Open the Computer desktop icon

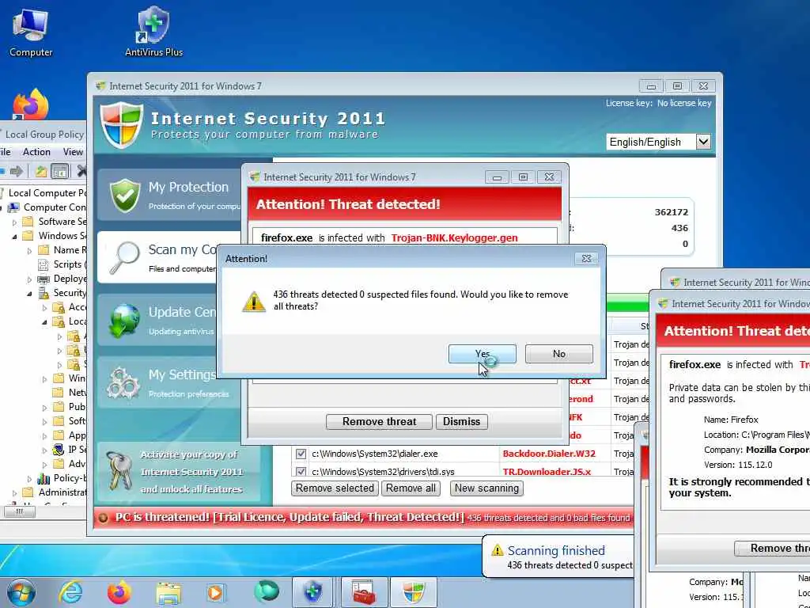pyautogui.click(x=31, y=32)
